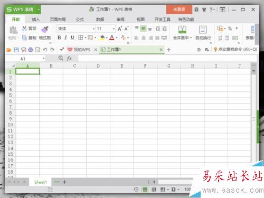The width and height of the screenshot is (264, 198).
Task: Switch to the Data tab
Action: pos(100,20)
